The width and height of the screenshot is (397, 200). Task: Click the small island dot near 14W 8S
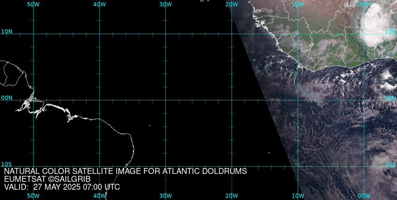tap(269, 153)
